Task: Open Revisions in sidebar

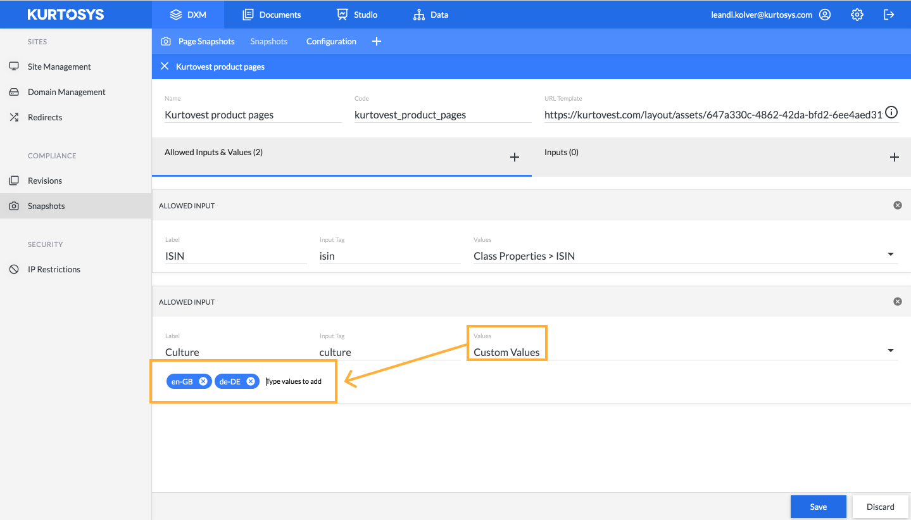Action: tap(76, 181)
